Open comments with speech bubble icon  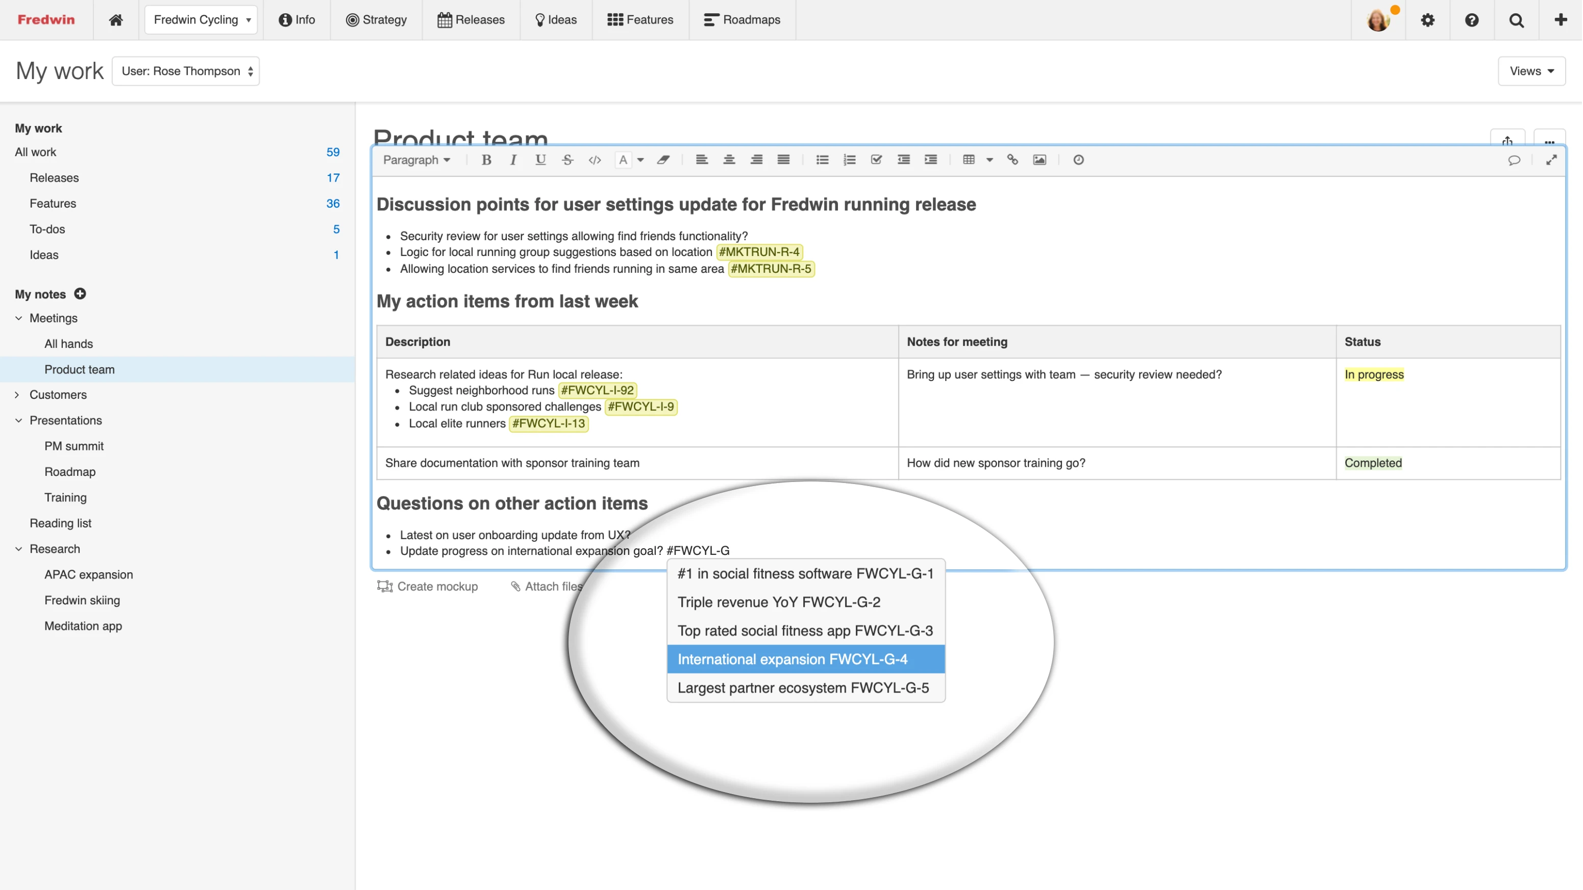pyautogui.click(x=1514, y=160)
